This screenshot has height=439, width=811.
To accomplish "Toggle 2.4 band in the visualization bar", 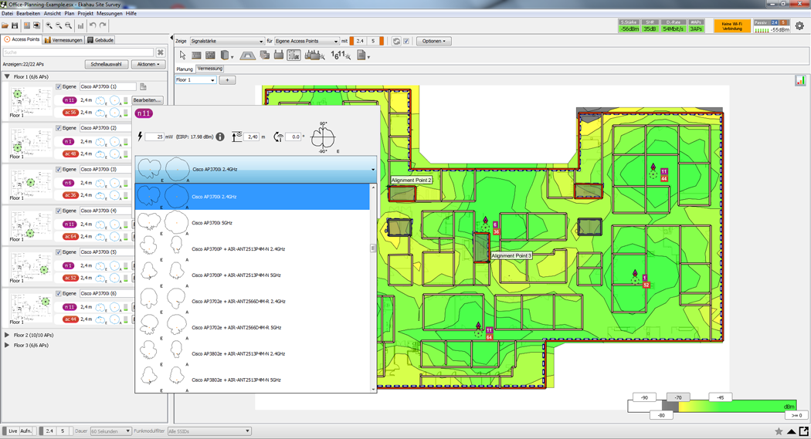I will (x=360, y=41).
